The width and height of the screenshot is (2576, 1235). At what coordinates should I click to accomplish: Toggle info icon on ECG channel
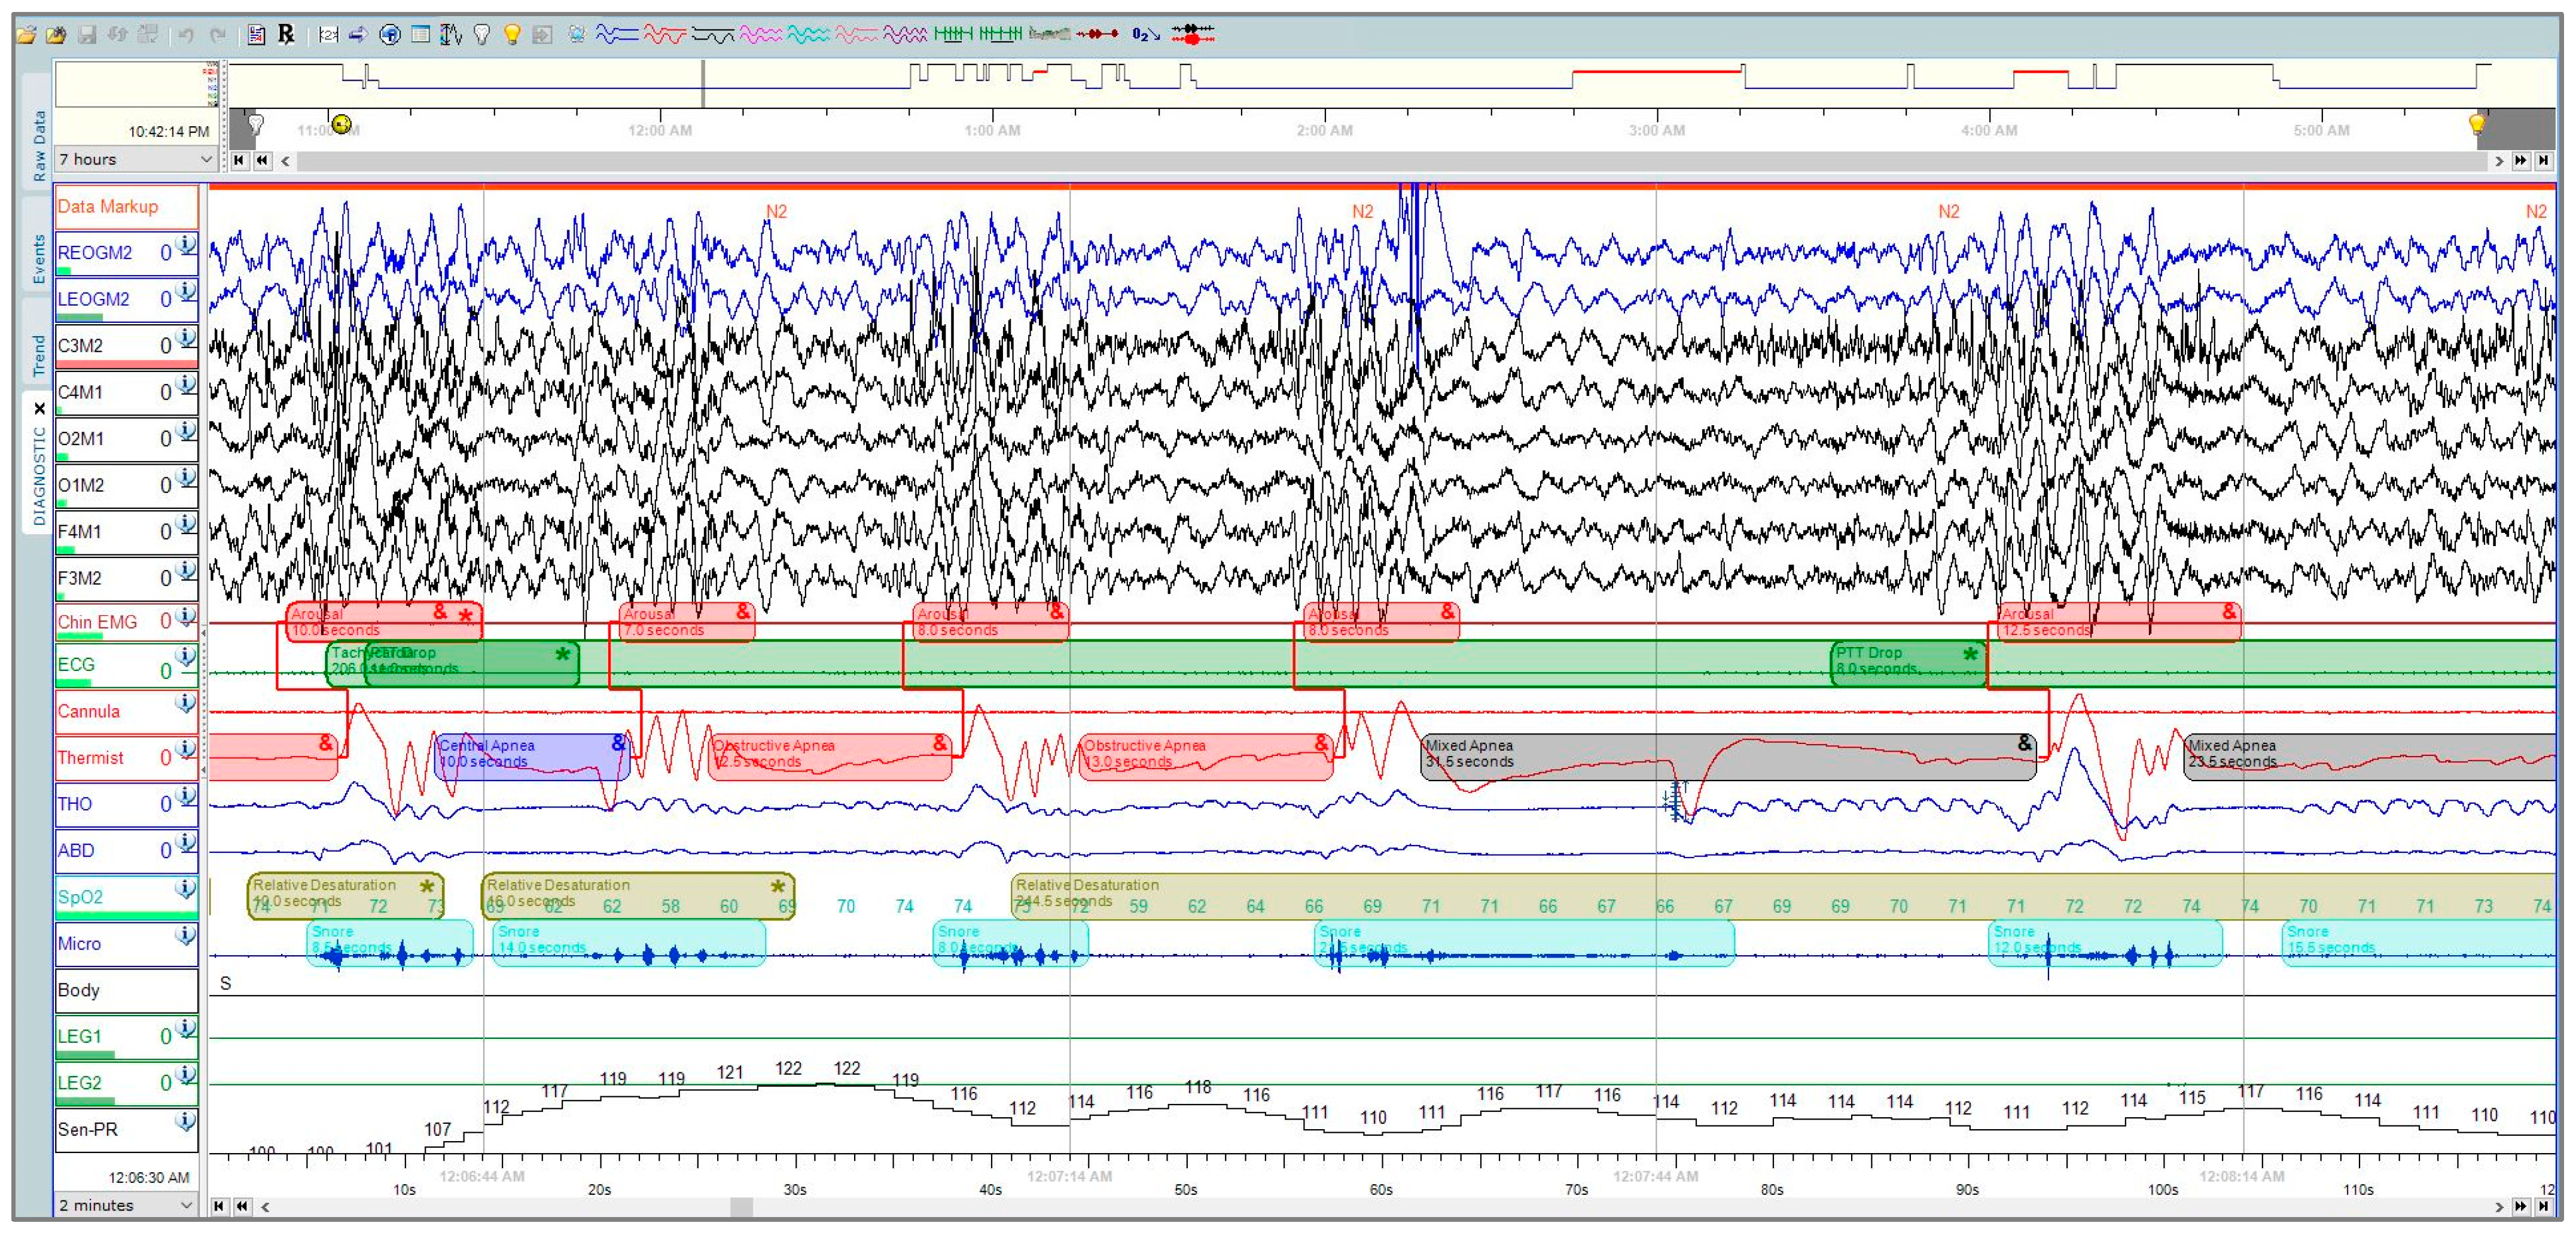(x=186, y=655)
